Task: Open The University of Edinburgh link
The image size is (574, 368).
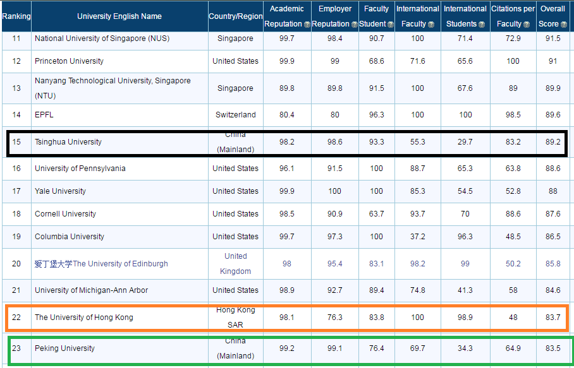Action: [101, 264]
